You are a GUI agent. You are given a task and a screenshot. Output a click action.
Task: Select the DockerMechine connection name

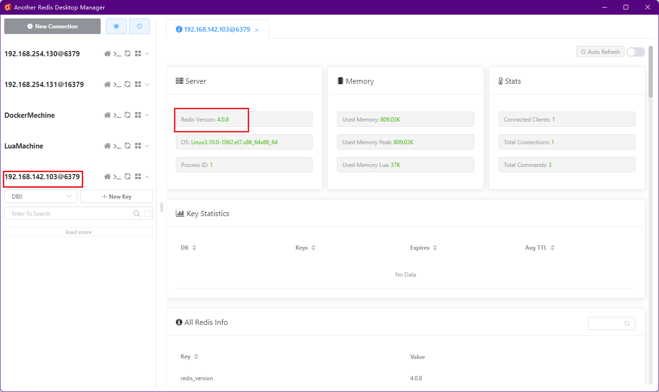tap(30, 115)
